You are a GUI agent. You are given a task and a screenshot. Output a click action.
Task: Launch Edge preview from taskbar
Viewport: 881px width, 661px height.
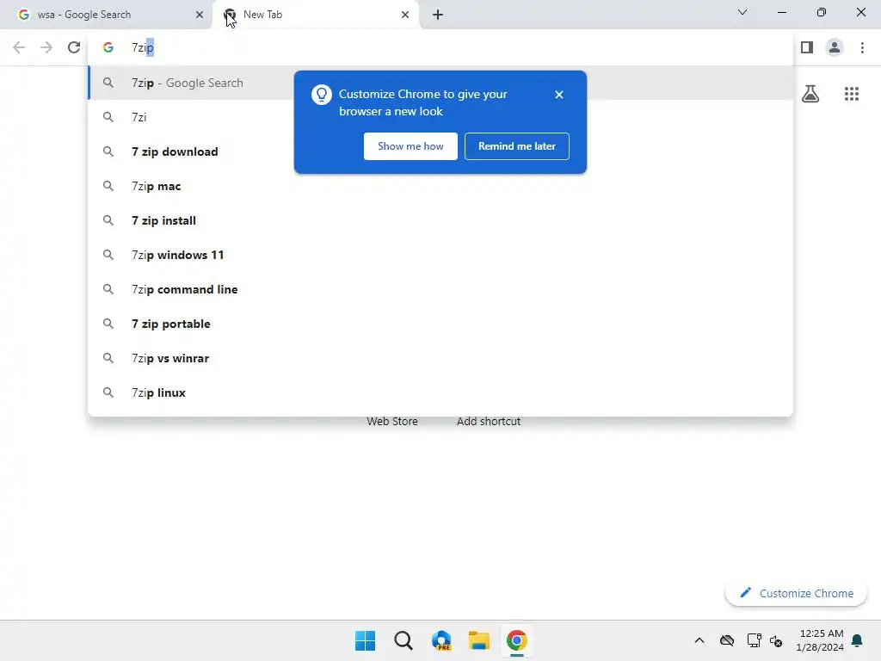tap(441, 640)
